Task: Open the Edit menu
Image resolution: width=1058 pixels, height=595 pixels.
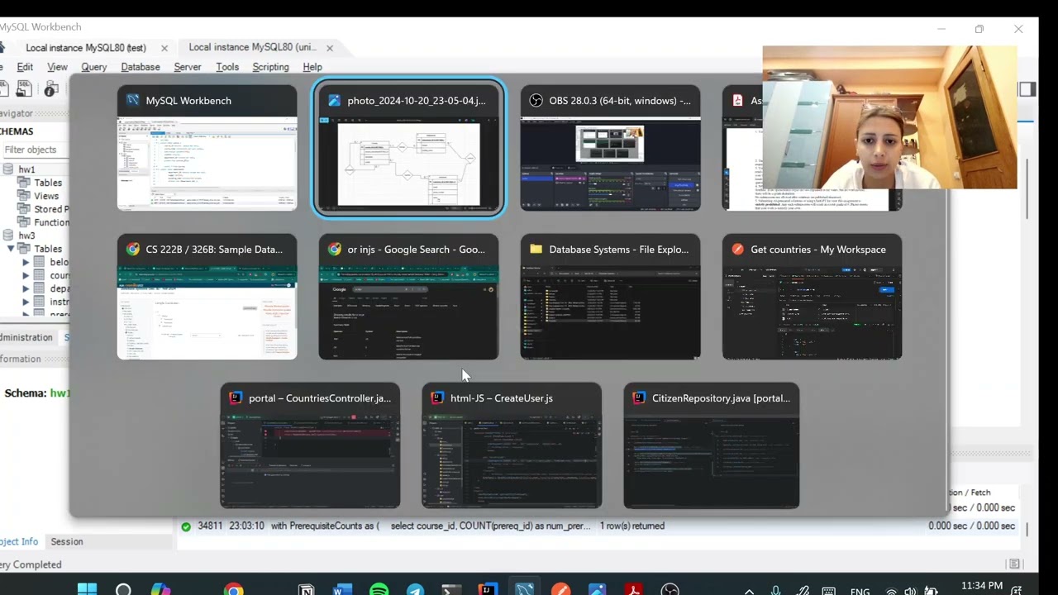Action: (x=25, y=67)
